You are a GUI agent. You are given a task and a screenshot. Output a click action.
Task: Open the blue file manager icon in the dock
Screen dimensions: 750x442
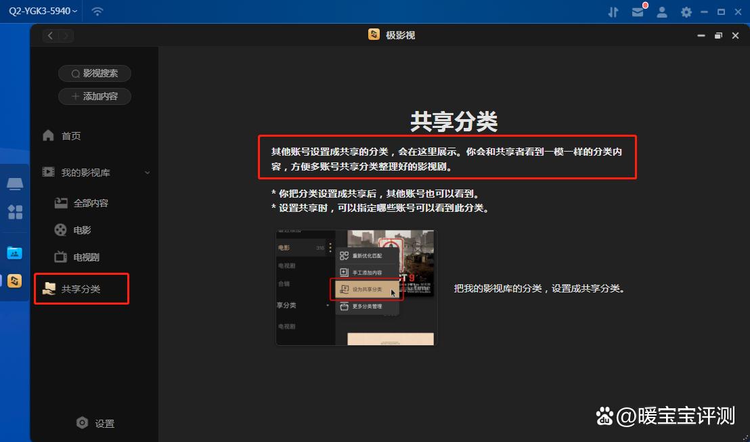click(x=14, y=253)
